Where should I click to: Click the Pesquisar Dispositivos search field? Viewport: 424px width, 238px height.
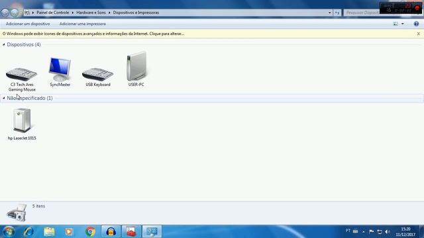click(362, 13)
